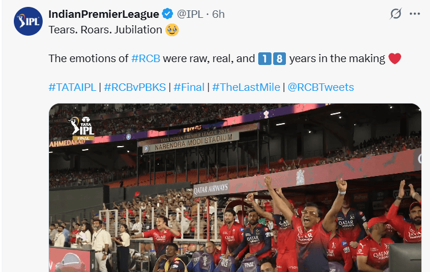Screen dimensions: 430x272
Task: Open the IndianPremierLeague display name
Action: pos(104,14)
